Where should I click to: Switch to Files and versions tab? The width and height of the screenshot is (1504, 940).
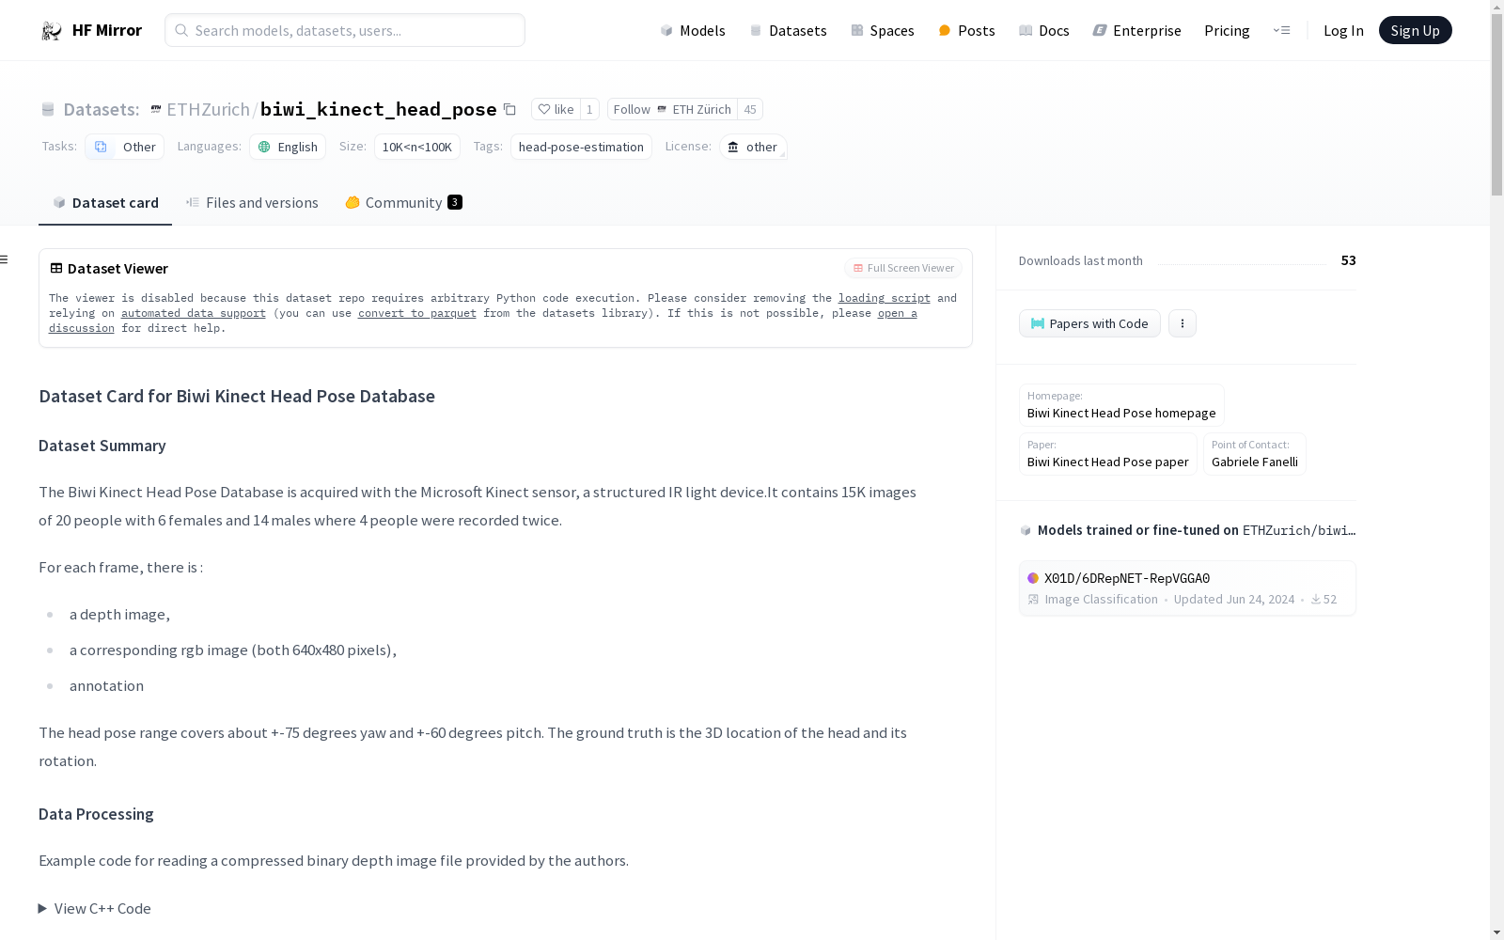tap(252, 203)
